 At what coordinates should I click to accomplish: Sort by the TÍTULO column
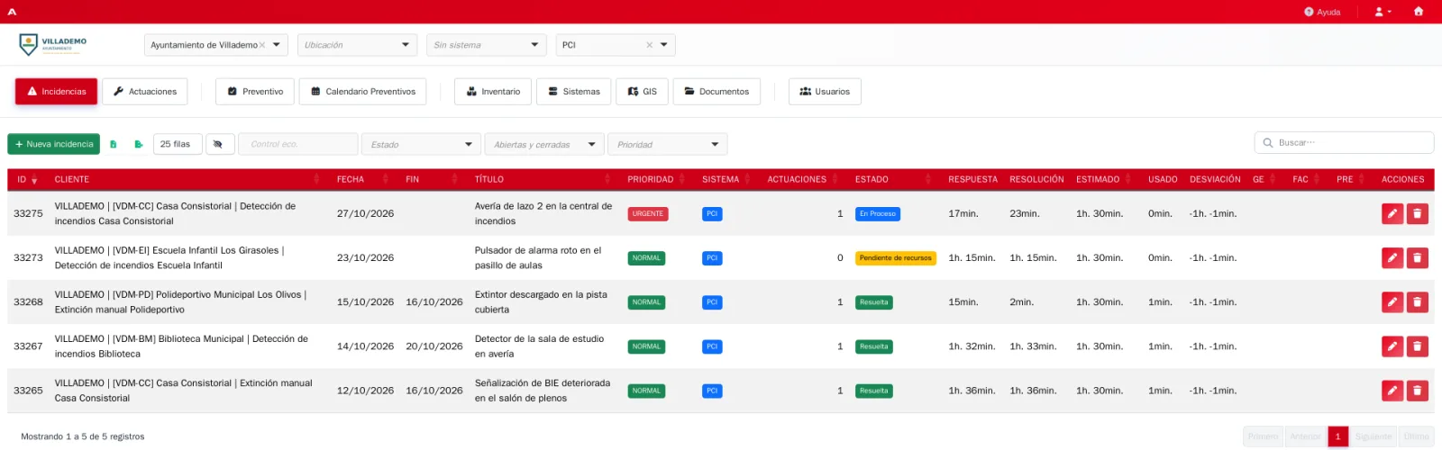[544, 179]
